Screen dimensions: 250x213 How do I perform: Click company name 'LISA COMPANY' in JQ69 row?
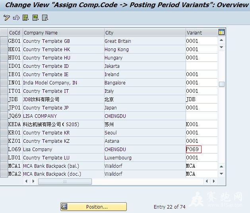point(40,116)
